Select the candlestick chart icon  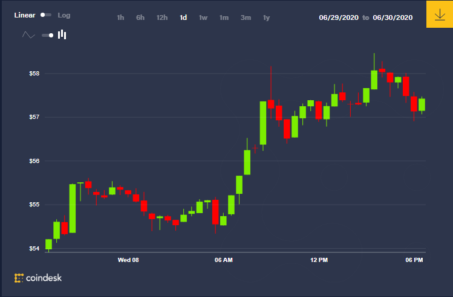coord(62,34)
